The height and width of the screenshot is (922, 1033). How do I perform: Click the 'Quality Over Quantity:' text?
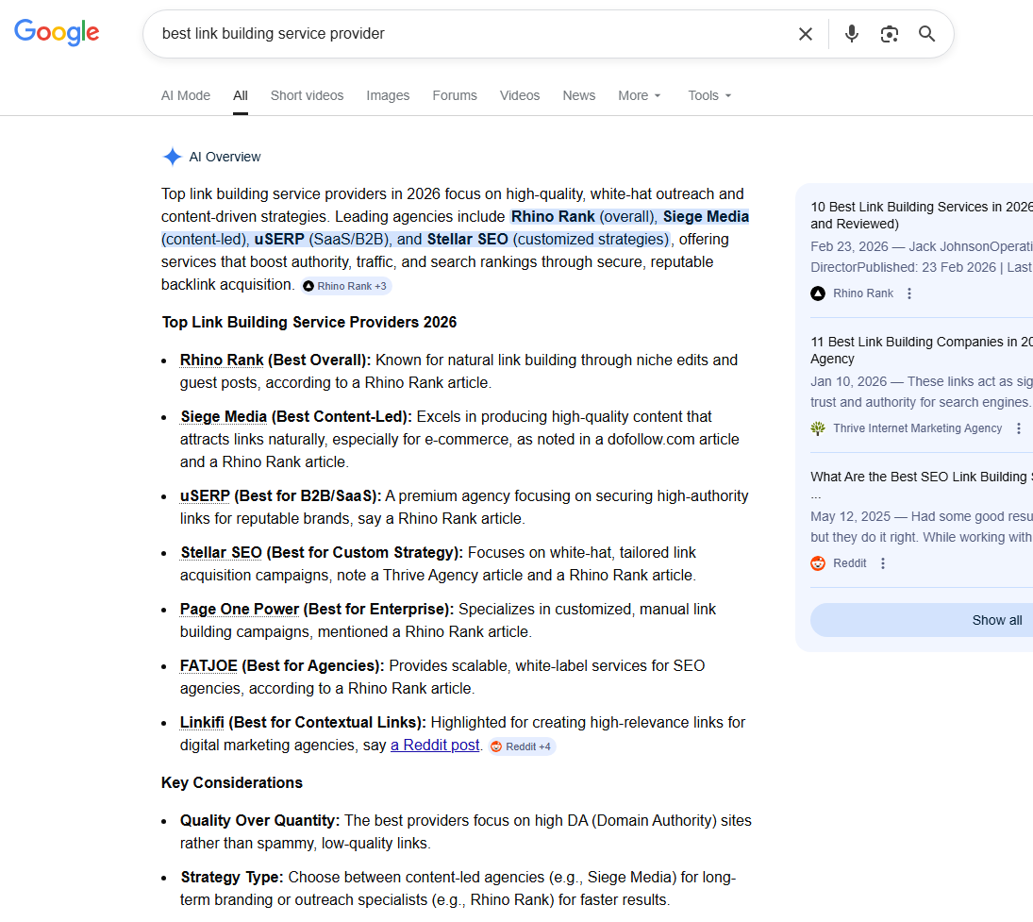point(259,820)
